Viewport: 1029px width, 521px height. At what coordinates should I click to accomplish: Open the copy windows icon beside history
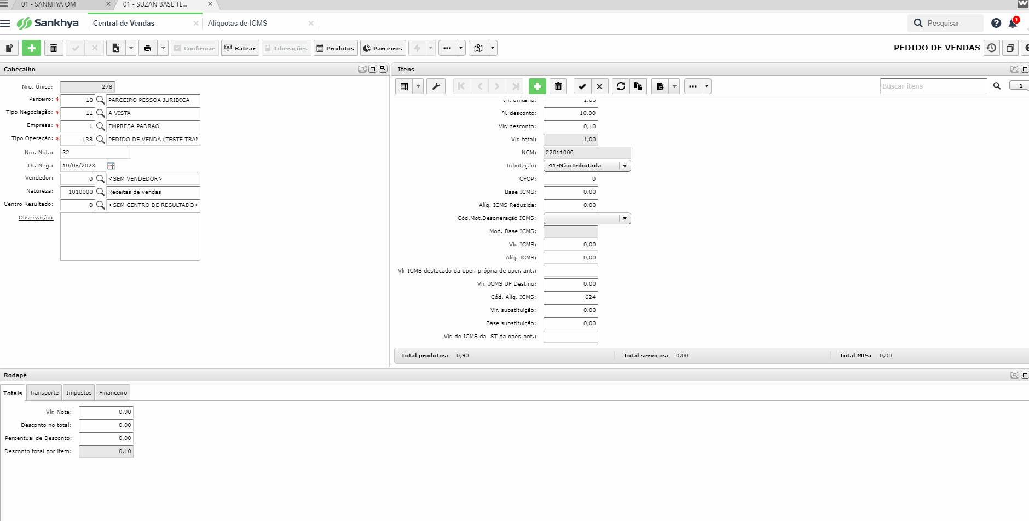1010,48
